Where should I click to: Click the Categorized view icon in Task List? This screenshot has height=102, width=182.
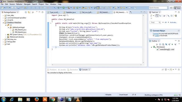click(157, 16)
